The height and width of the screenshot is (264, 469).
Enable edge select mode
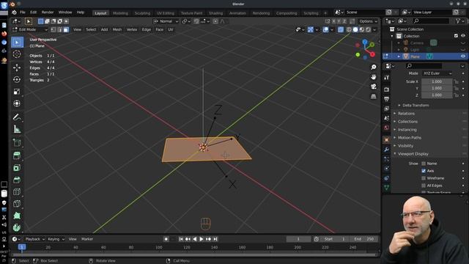pyautogui.click(x=60, y=29)
